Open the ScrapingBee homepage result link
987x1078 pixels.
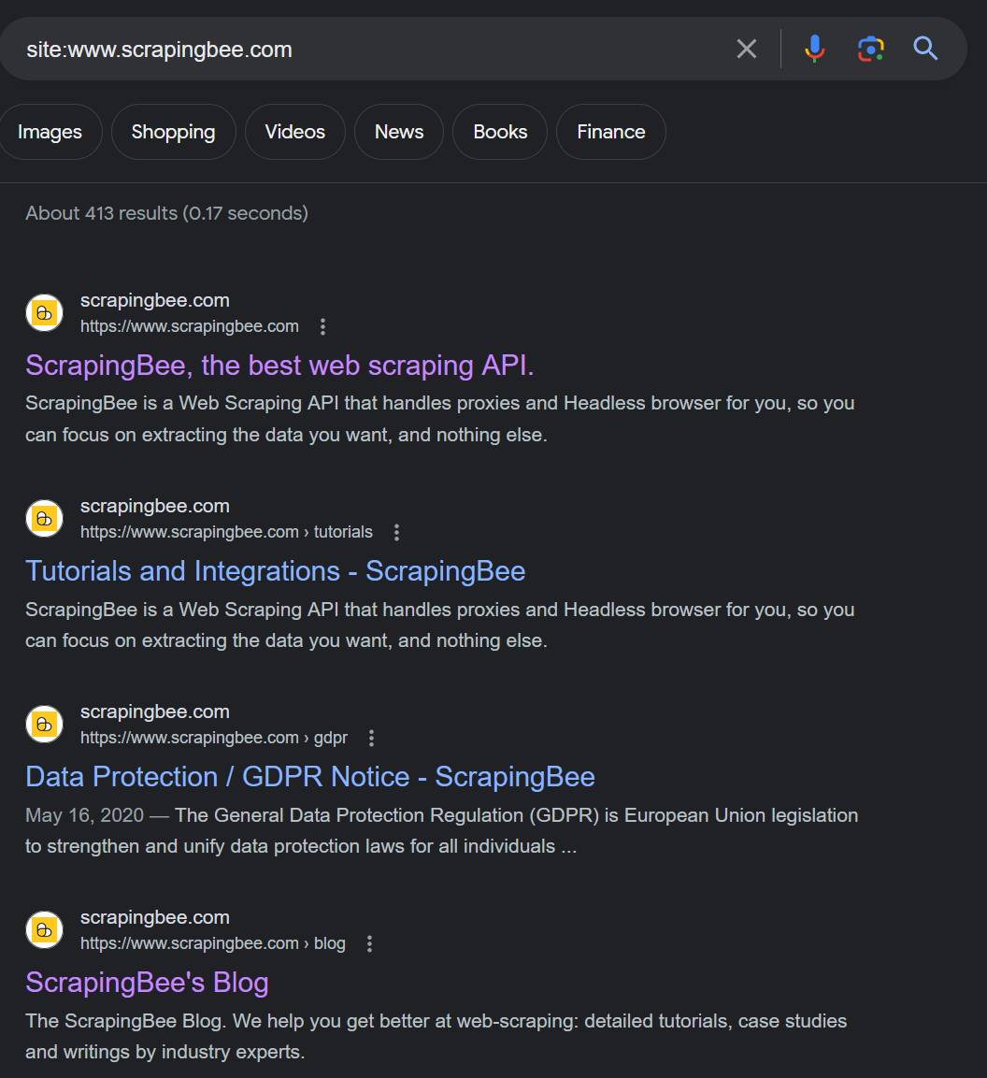click(279, 366)
